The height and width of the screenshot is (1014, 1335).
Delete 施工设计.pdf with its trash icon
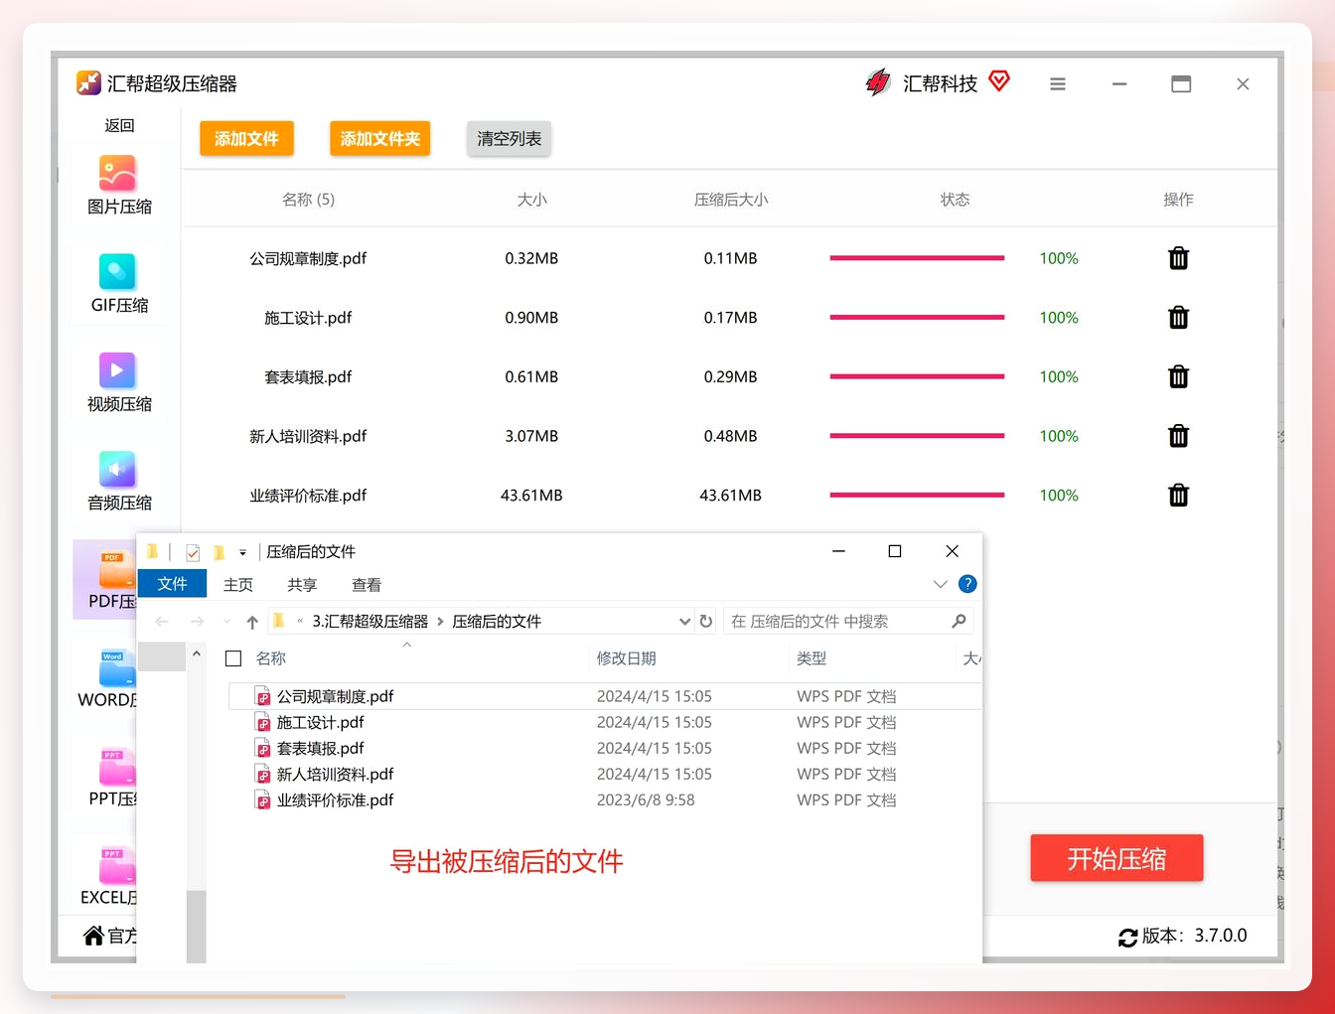point(1178,318)
